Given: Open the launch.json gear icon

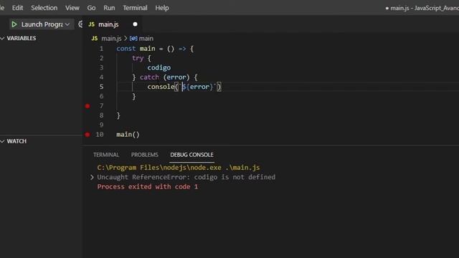Looking at the screenshot, I should [x=80, y=24].
